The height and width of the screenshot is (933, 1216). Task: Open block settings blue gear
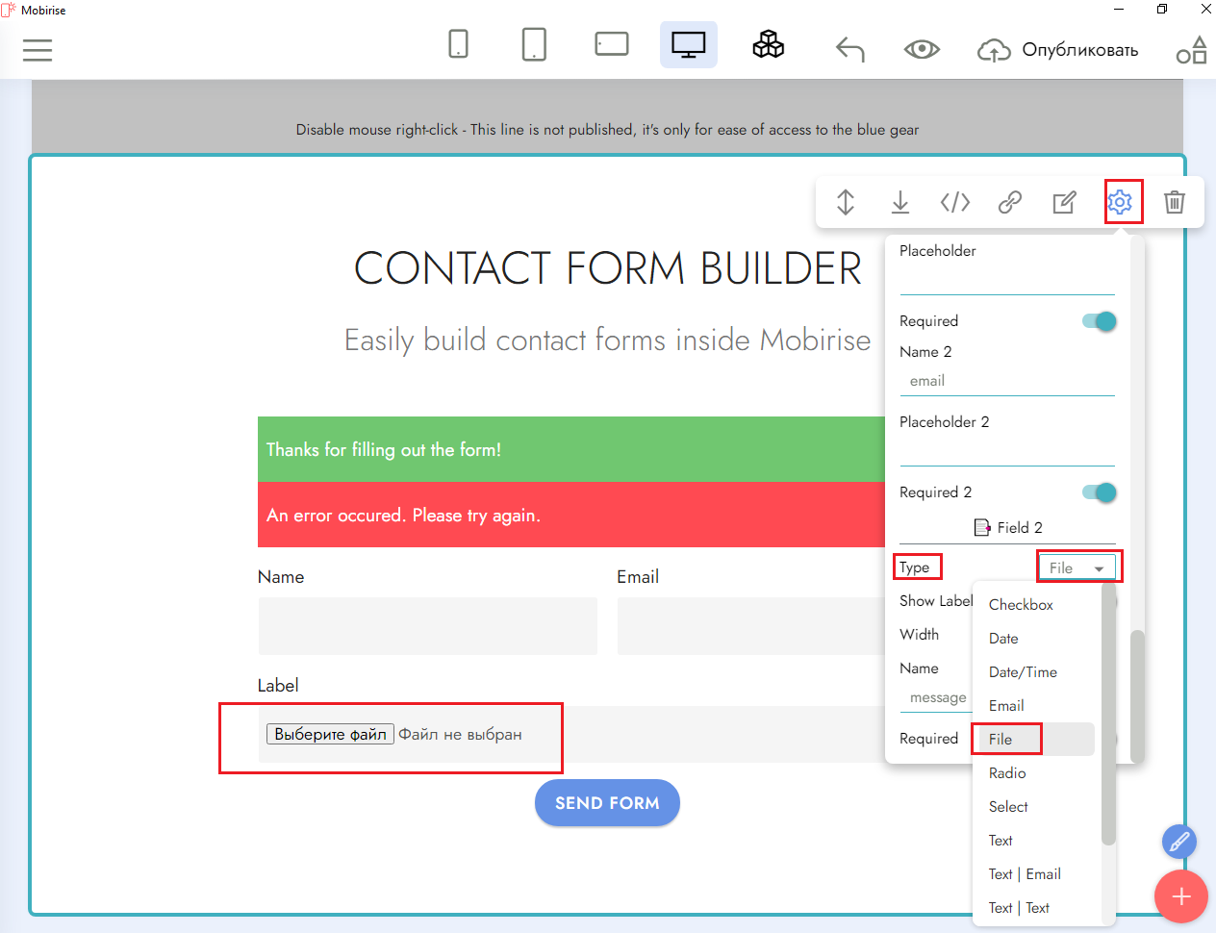pos(1120,202)
